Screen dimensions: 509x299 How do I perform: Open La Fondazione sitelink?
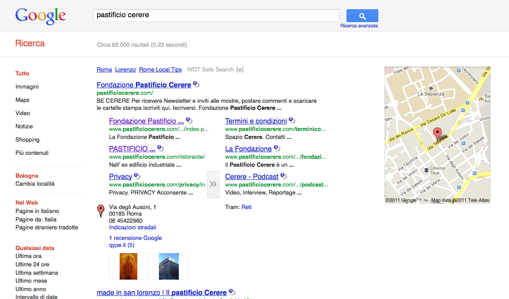pos(249,149)
